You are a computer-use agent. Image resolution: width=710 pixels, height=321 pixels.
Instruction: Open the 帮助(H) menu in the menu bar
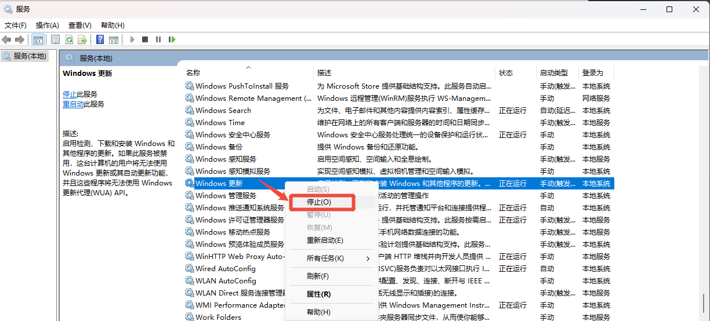[x=113, y=25]
